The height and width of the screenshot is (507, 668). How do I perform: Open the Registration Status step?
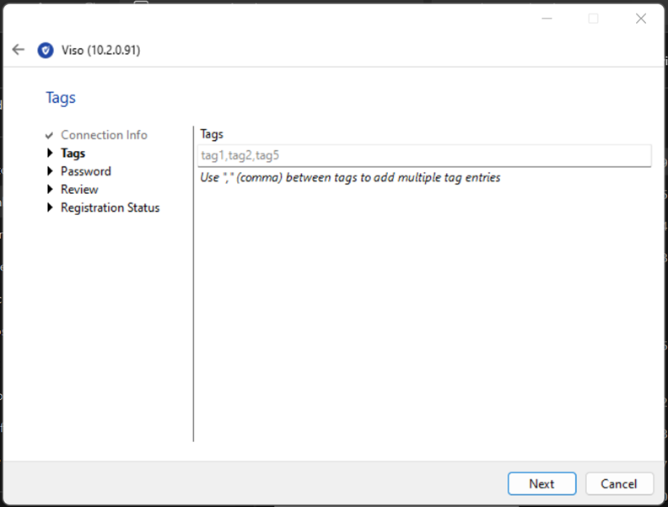(x=110, y=208)
